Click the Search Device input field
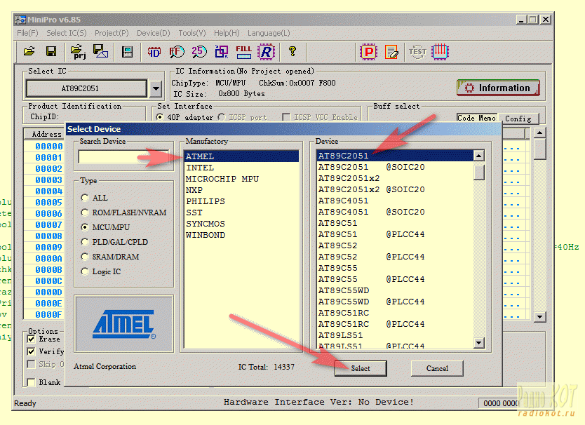 click(123, 156)
